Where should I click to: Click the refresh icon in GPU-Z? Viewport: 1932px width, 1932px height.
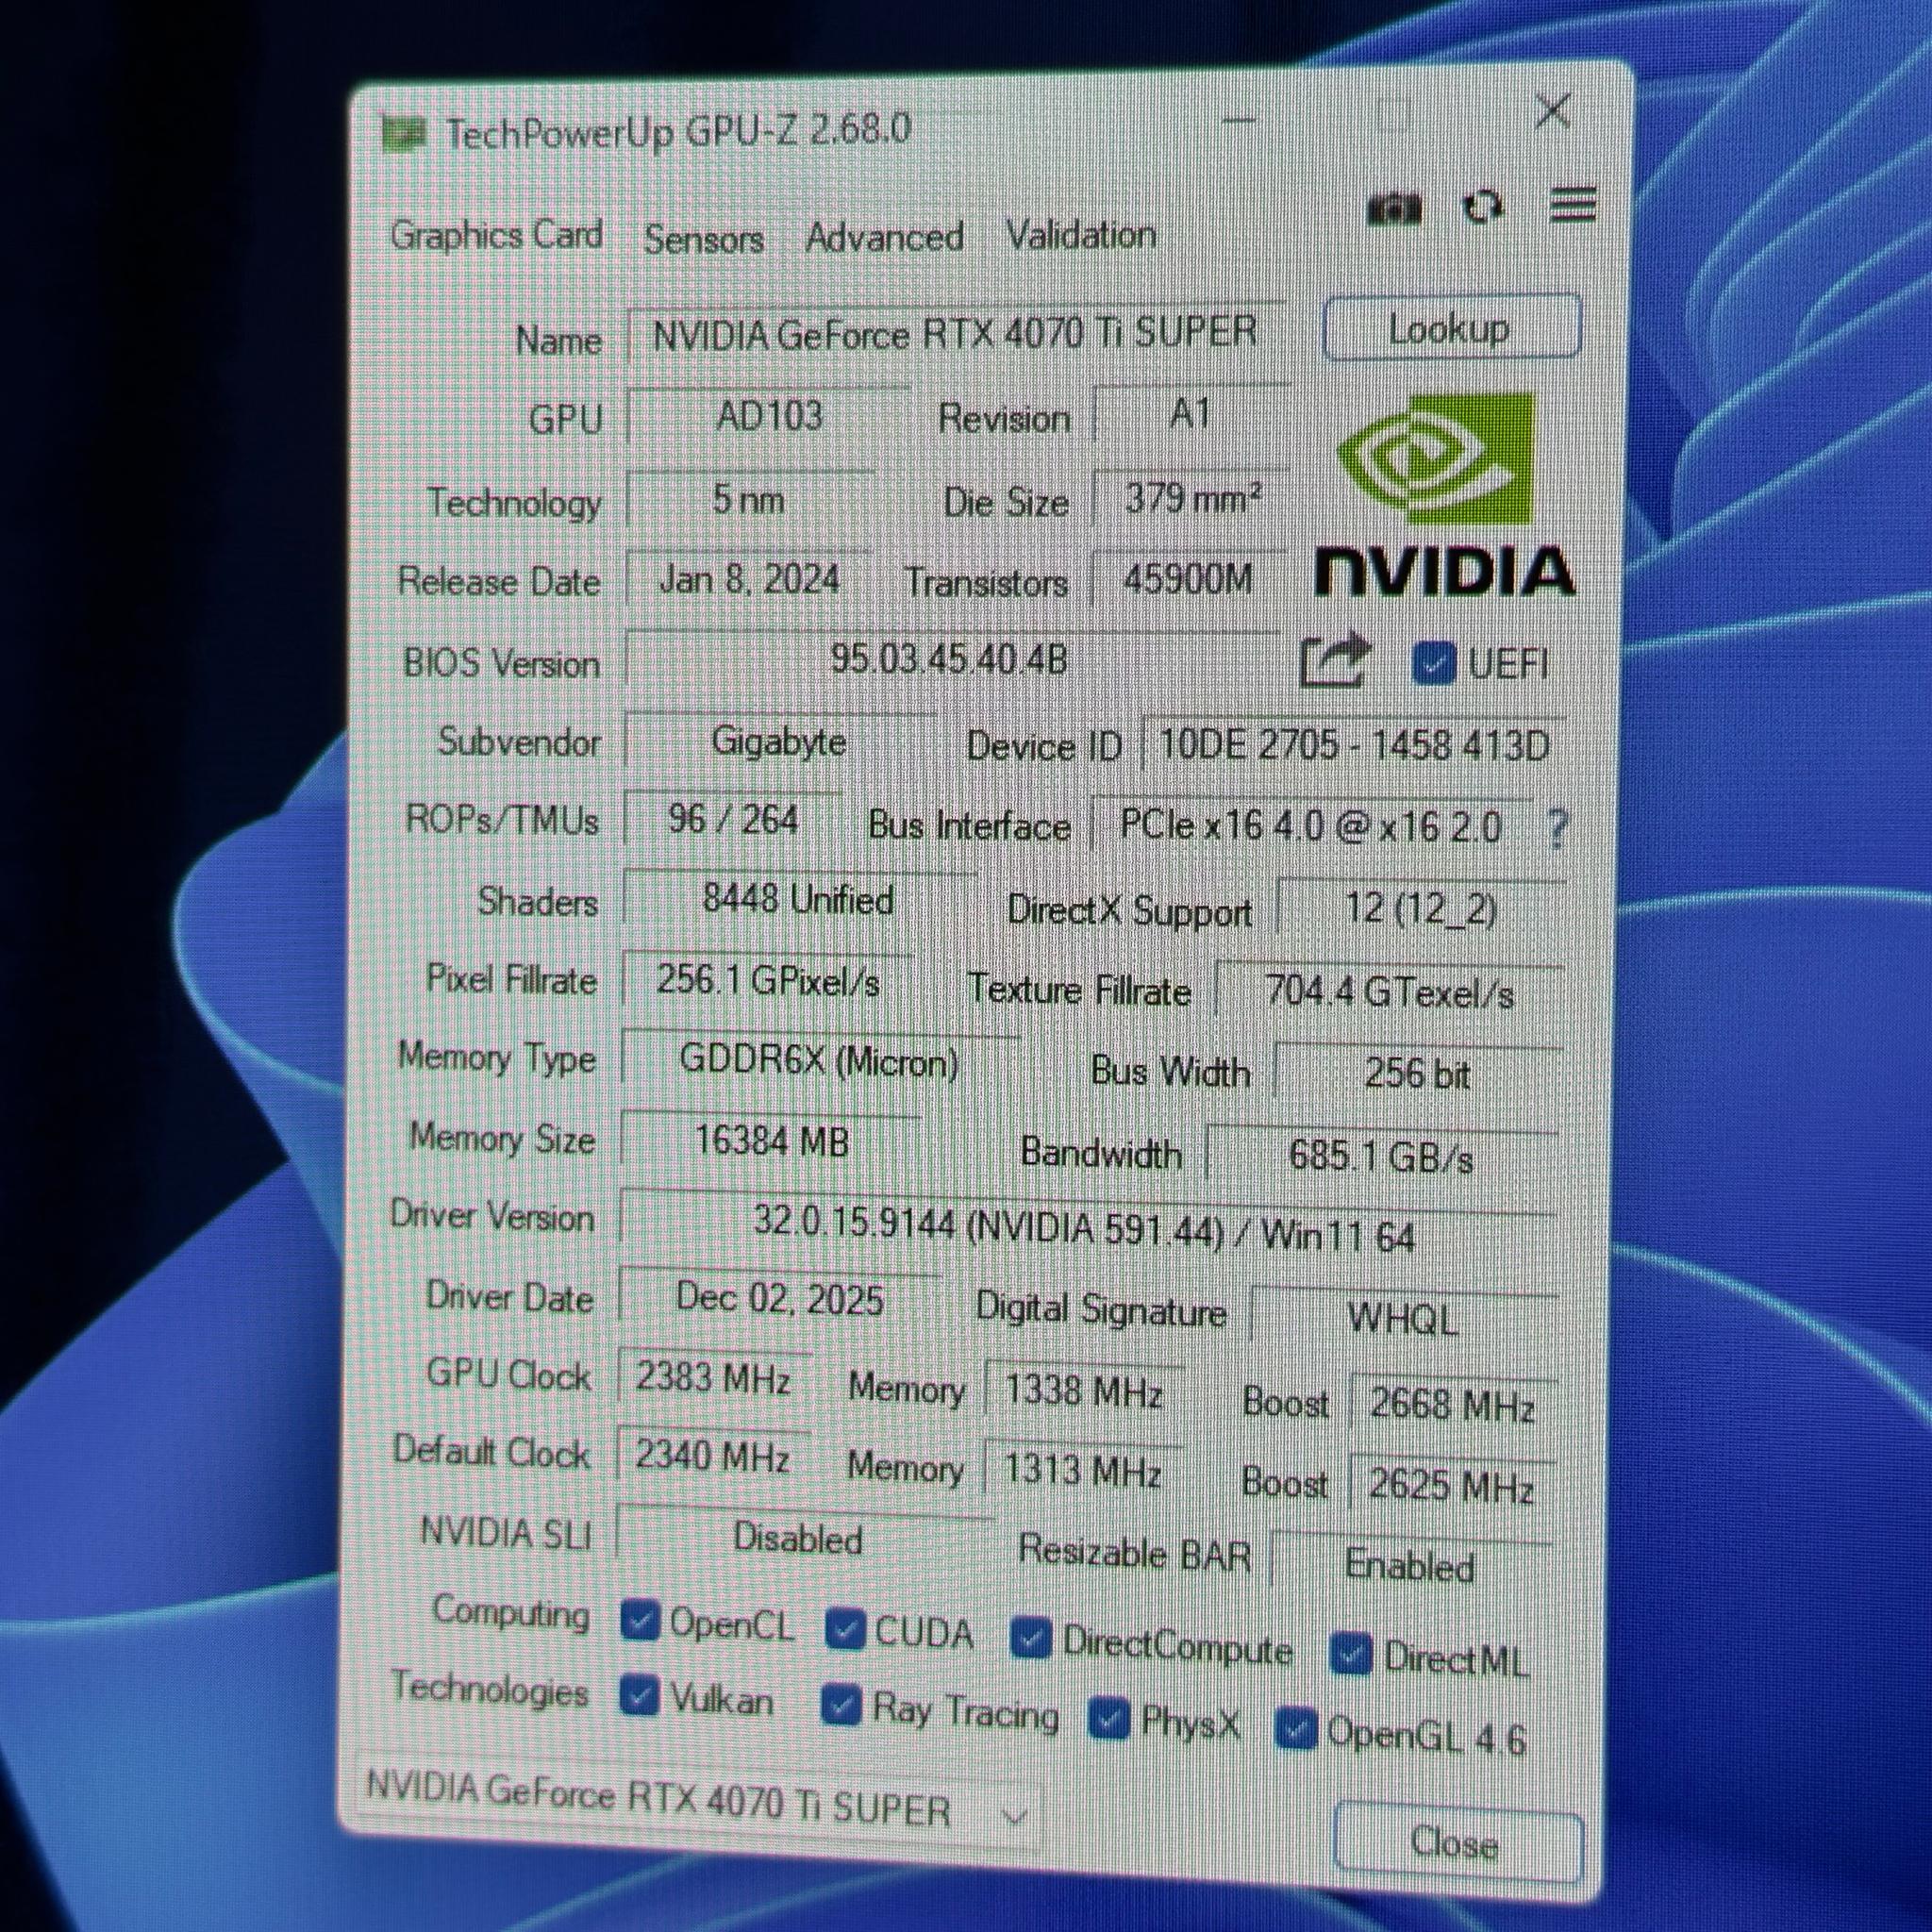(1482, 208)
